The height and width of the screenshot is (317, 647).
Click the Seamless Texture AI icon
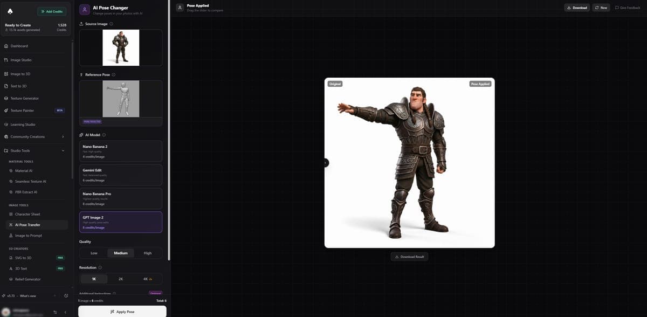point(11,181)
